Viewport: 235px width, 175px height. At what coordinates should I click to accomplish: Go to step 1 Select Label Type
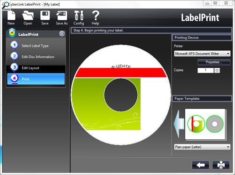[36, 46]
